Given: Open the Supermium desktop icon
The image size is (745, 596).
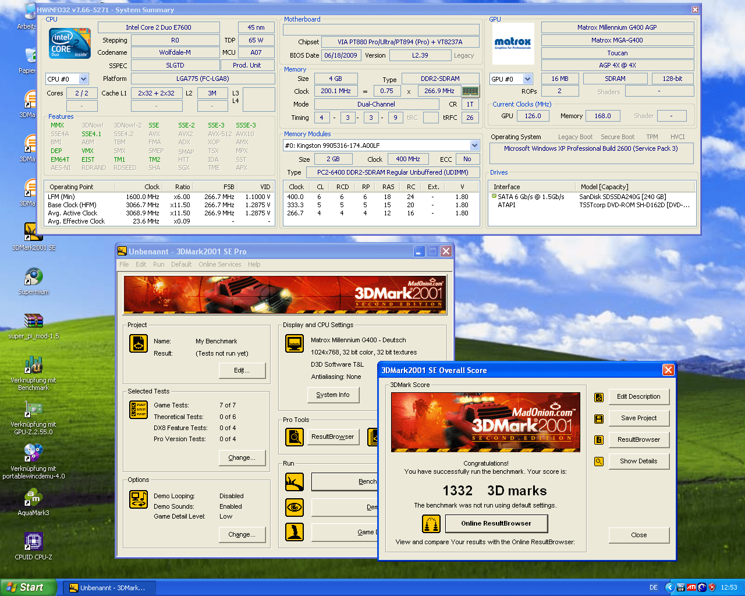Looking at the screenshot, I should point(33,281).
